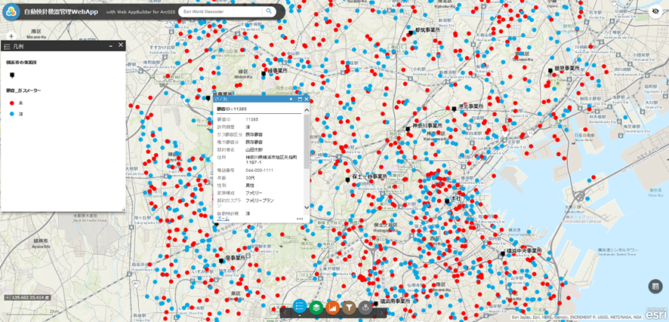Screen dimensions: 669x322
Task: Collapse the 凡例 legend panel
Action: (x=110, y=46)
